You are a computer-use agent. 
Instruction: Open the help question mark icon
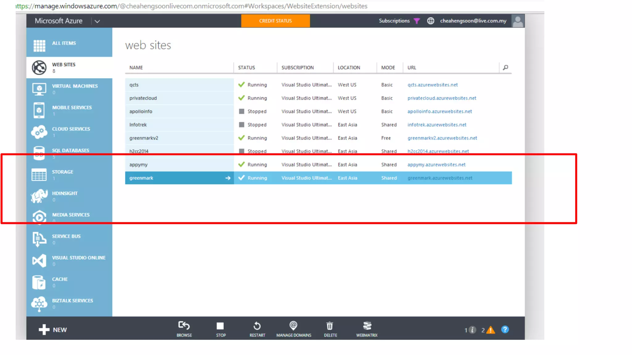[505, 330]
